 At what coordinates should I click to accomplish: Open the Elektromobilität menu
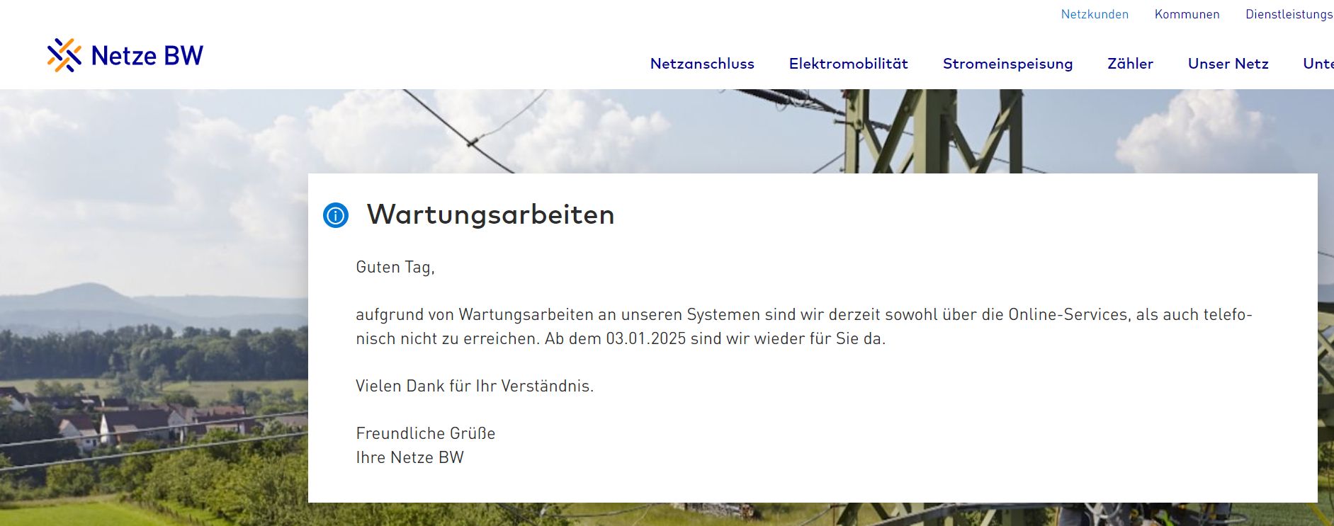[x=849, y=64]
